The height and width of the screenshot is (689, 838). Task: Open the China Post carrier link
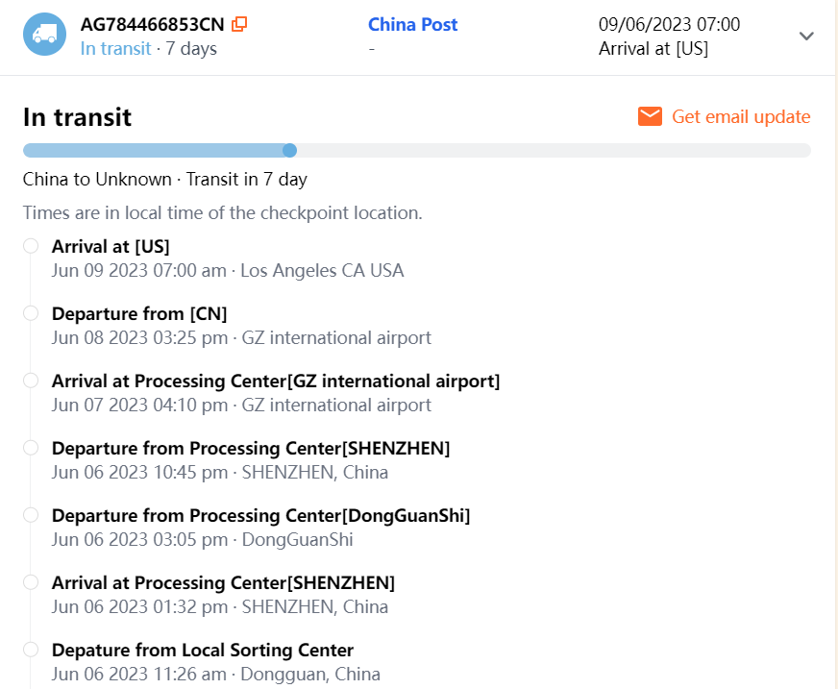coord(412,24)
